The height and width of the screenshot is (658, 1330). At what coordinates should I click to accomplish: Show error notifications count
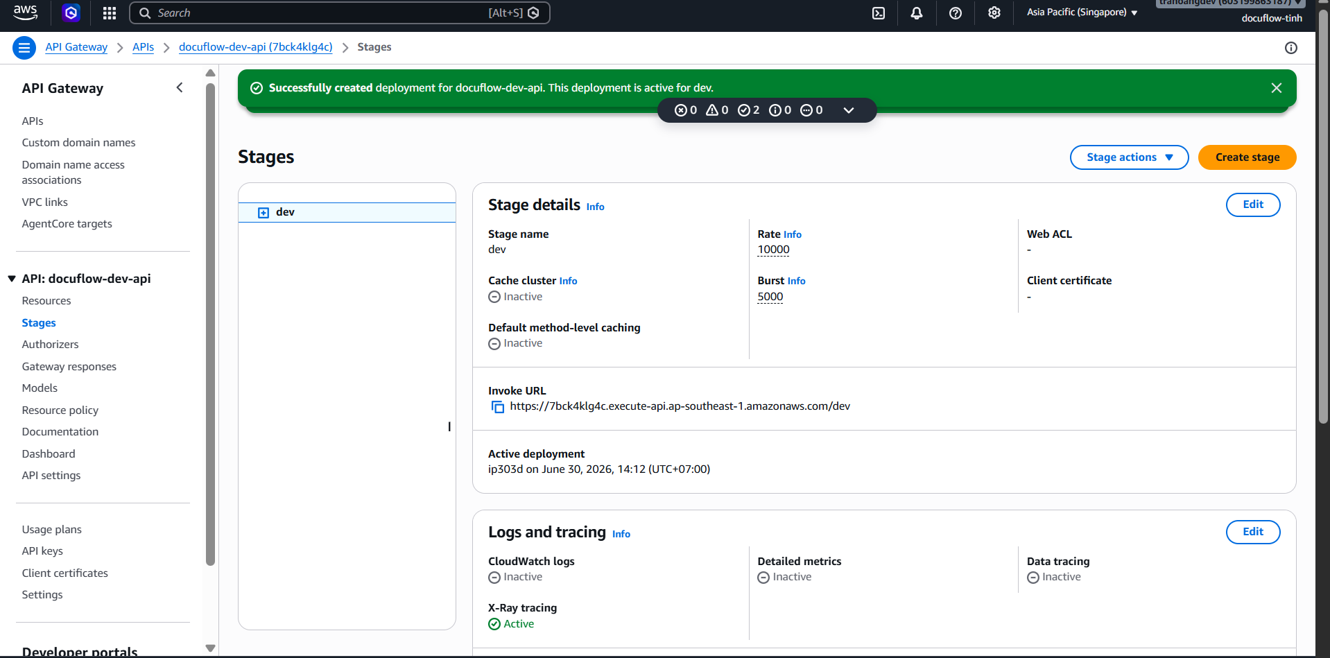pyautogui.click(x=686, y=110)
